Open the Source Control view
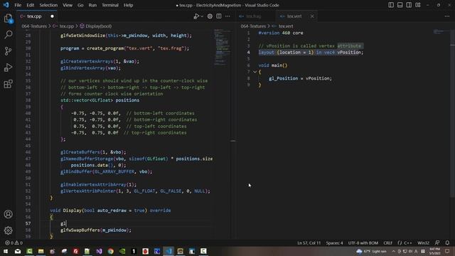This screenshot has height=256, width=455. point(8,51)
